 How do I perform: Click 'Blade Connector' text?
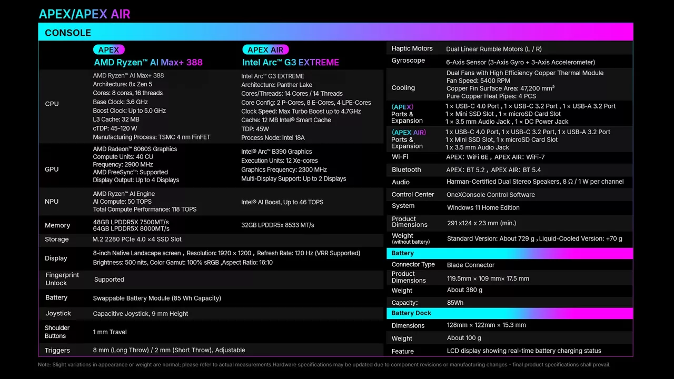[x=471, y=265]
